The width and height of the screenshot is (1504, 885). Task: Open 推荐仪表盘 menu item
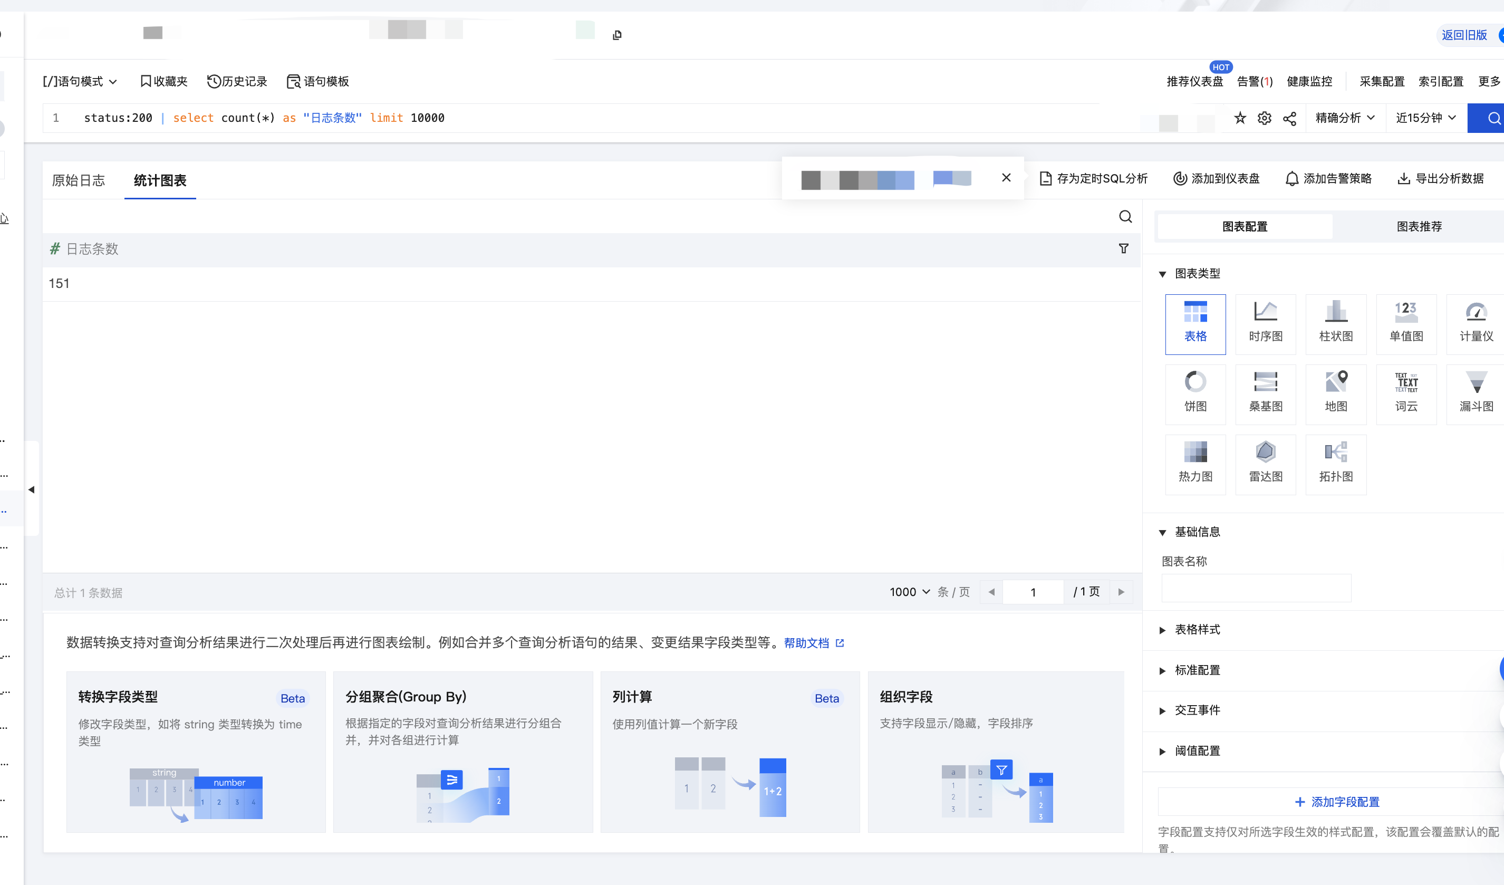pos(1195,81)
